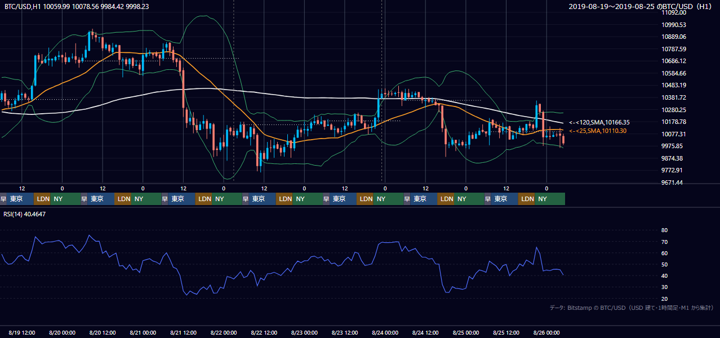This screenshot has width=720, height=338.
Task: Click the 8/23 12:00 date label
Action: pyautogui.click(x=345, y=333)
